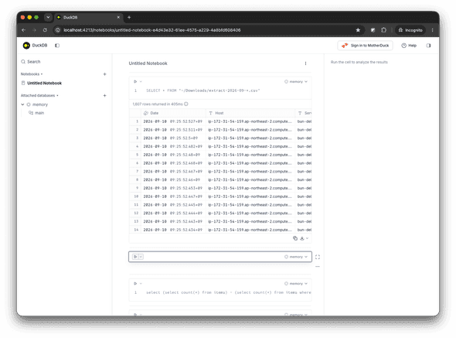Viewport: 456px width, 338px height.
Task: Open Chrome three-dot menu
Action: pos(433,30)
